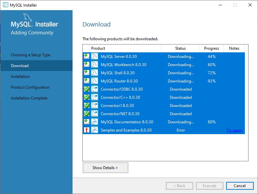The height and width of the screenshot is (194, 258).
Task: Cancel the download with Cancel button
Action: coord(240,186)
